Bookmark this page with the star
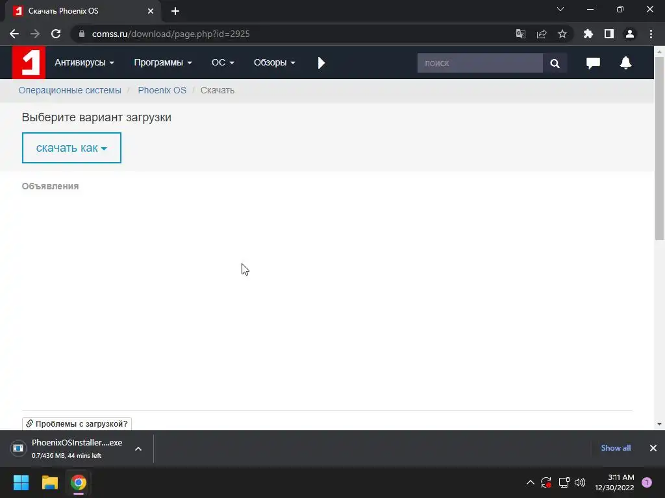665x498 pixels. (562, 34)
